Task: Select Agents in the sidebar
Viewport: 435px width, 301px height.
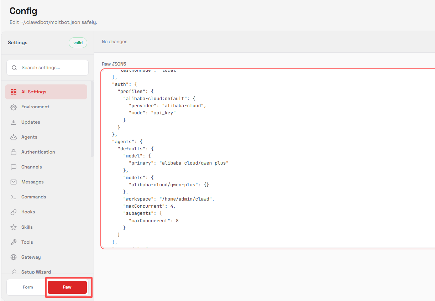Action: pos(46,137)
